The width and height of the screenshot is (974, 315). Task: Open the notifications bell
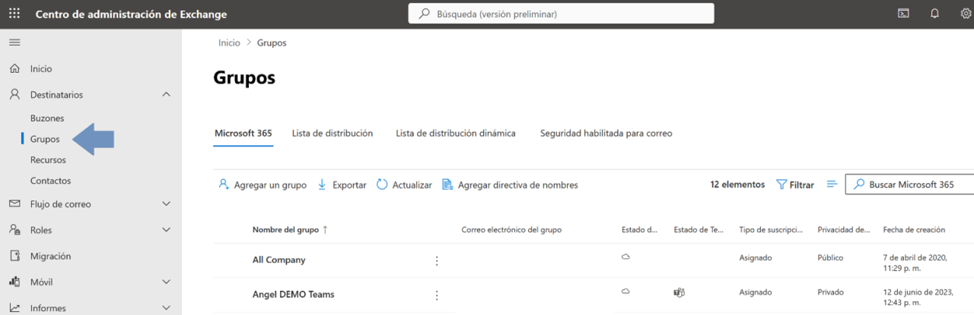[x=934, y=14]
